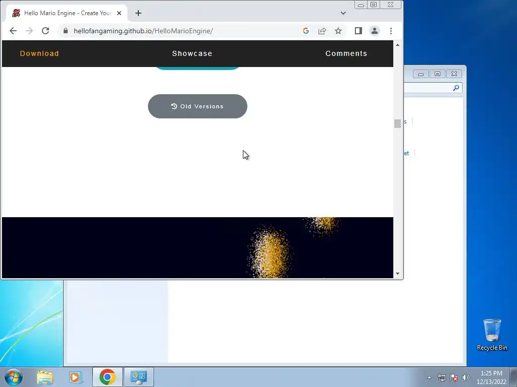Click the Google icon in address bar
Screen dimensions: 517x387
pos(305,31)
